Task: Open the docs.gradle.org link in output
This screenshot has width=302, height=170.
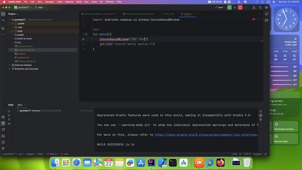Action: pyautogui.click(x=206, y=135)
